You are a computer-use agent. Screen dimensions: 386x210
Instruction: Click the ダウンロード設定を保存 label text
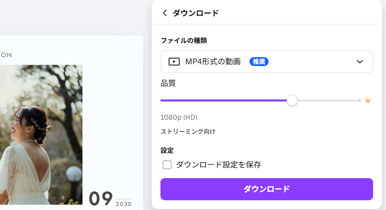218,165
